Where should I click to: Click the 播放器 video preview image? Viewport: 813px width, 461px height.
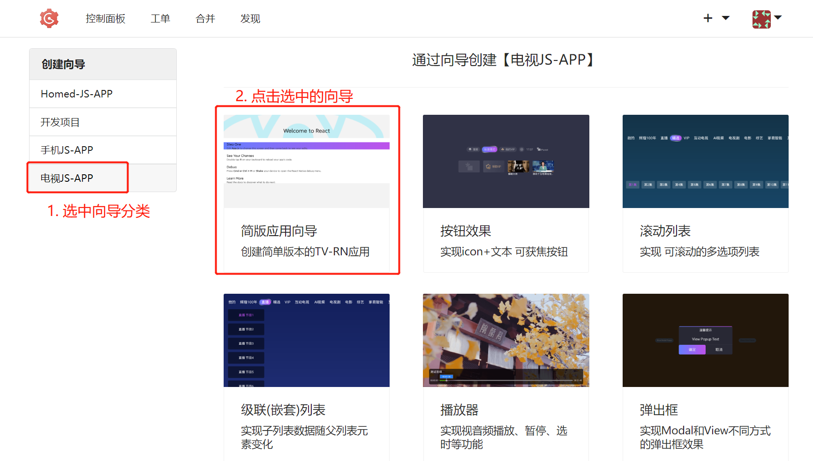pyautogui.click(x=506, y=340)
